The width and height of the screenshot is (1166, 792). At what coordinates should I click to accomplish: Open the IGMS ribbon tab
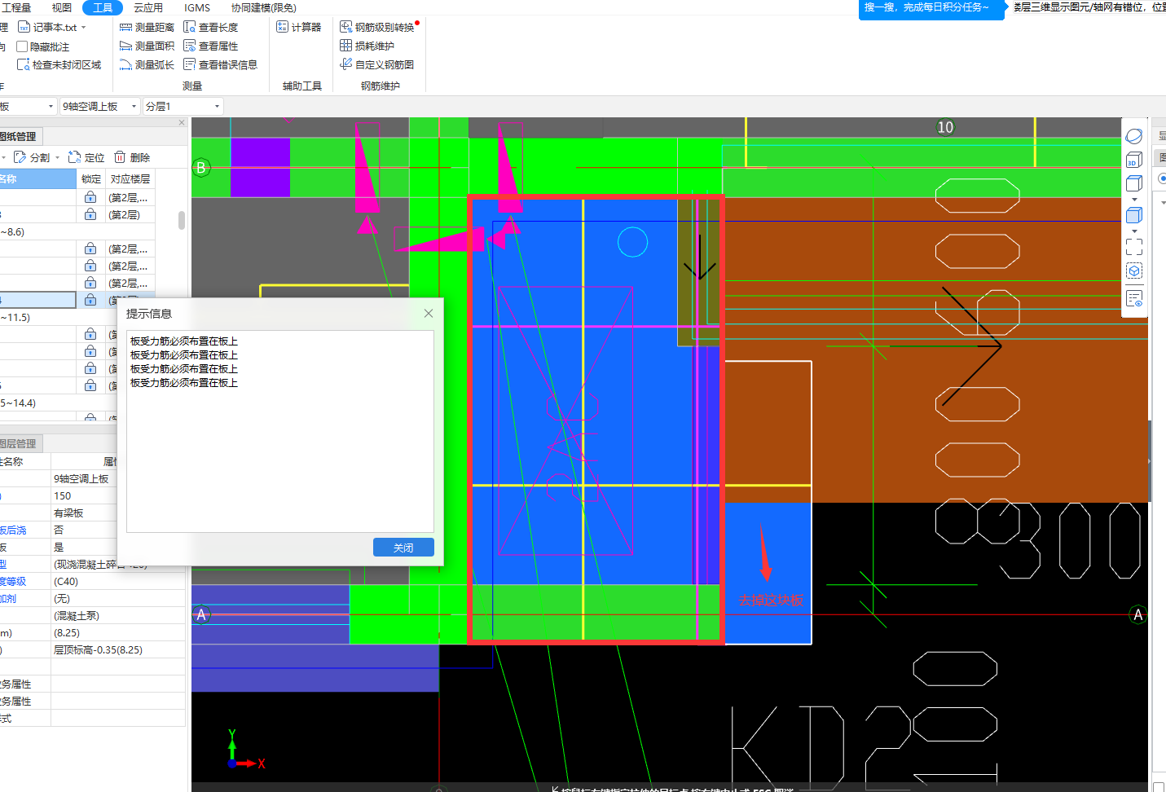pos(197,7)
